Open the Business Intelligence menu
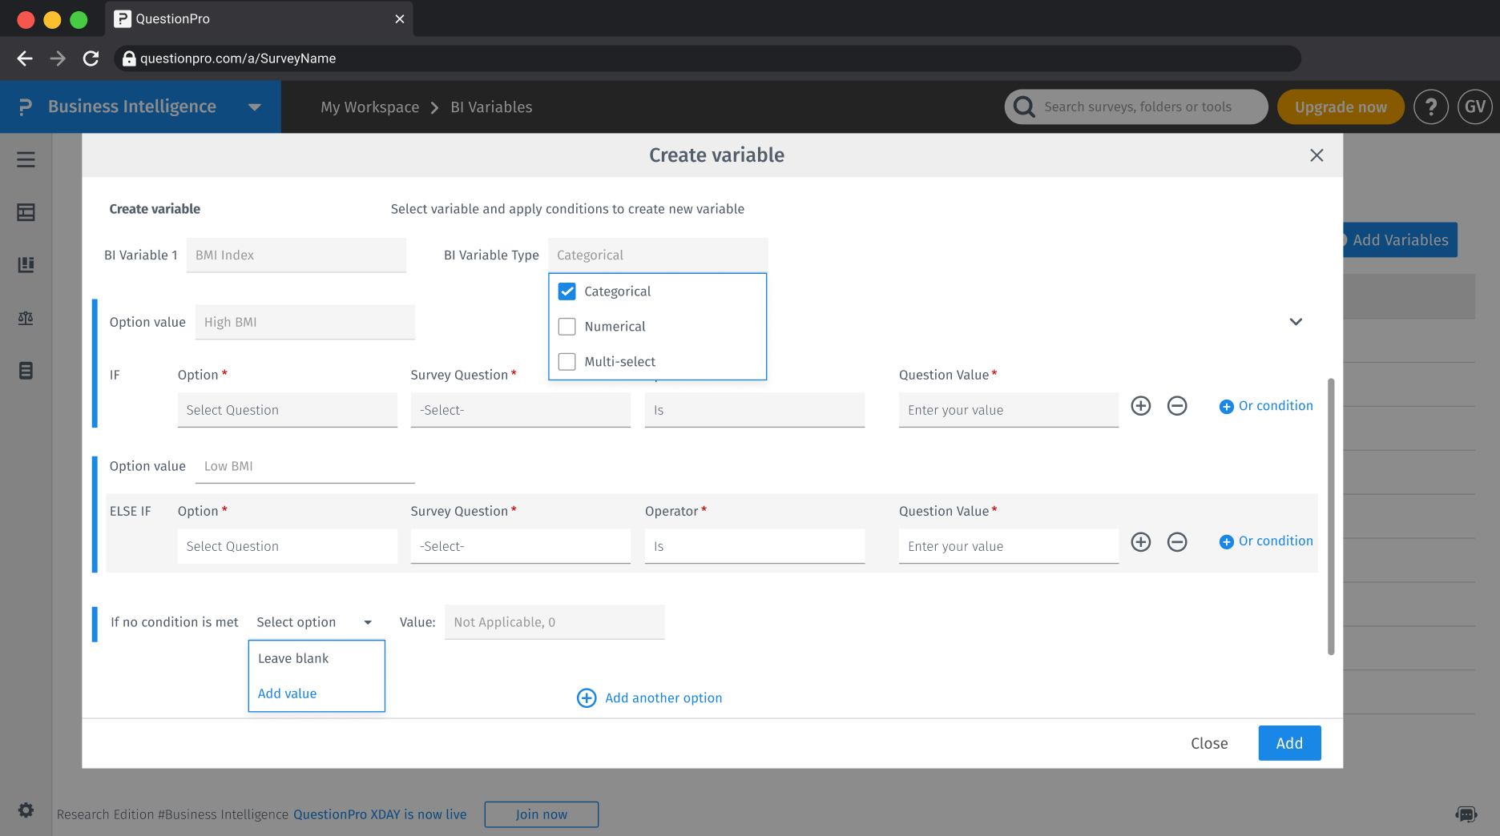Viewport: 1500px width, 836px height. click(132, 107)
